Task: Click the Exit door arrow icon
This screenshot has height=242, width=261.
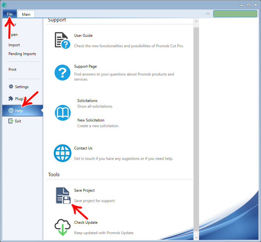Action: 11,121
